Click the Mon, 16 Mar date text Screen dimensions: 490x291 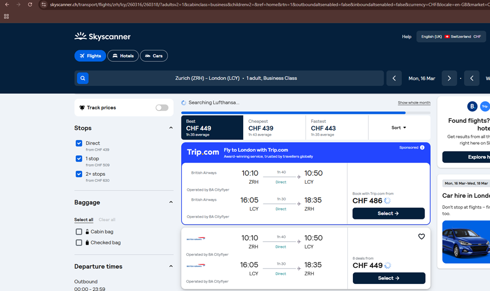422,79
